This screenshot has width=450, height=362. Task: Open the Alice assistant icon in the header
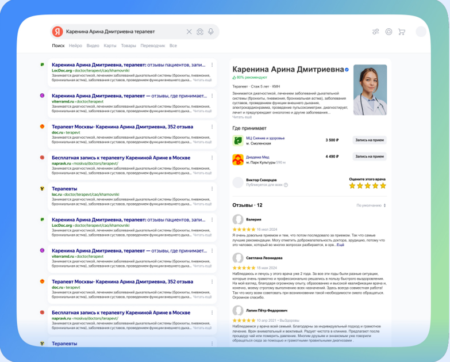389,32
